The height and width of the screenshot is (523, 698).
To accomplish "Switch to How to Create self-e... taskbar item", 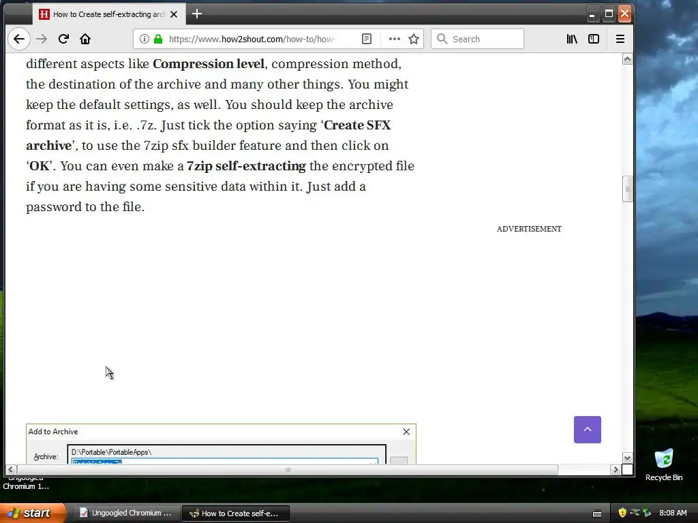I will (236, 513).
